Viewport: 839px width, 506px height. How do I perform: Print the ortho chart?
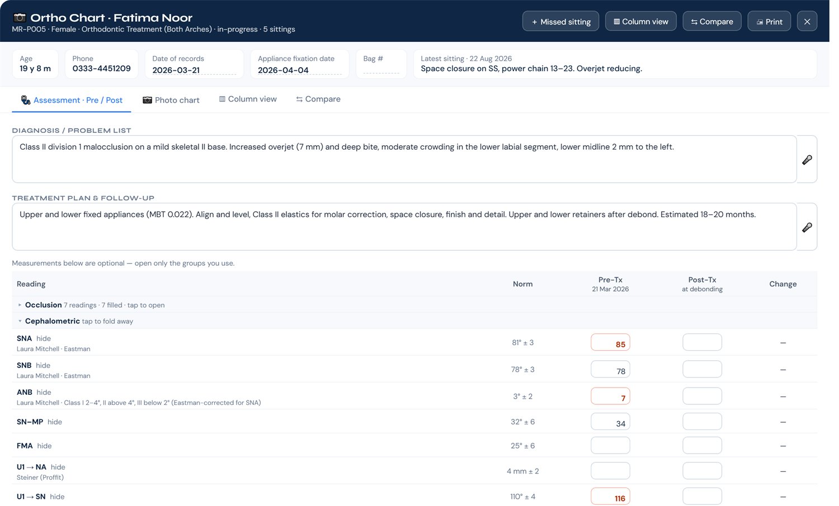tap(769, 21)
